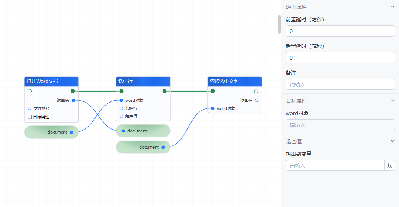Viewport: 399px width, 207px height.
Task: Select the 结束行 port circle
Action: point(121,116)
